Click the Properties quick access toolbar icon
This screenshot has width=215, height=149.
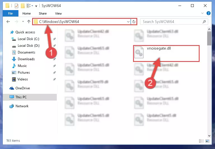tap(16, 6)
